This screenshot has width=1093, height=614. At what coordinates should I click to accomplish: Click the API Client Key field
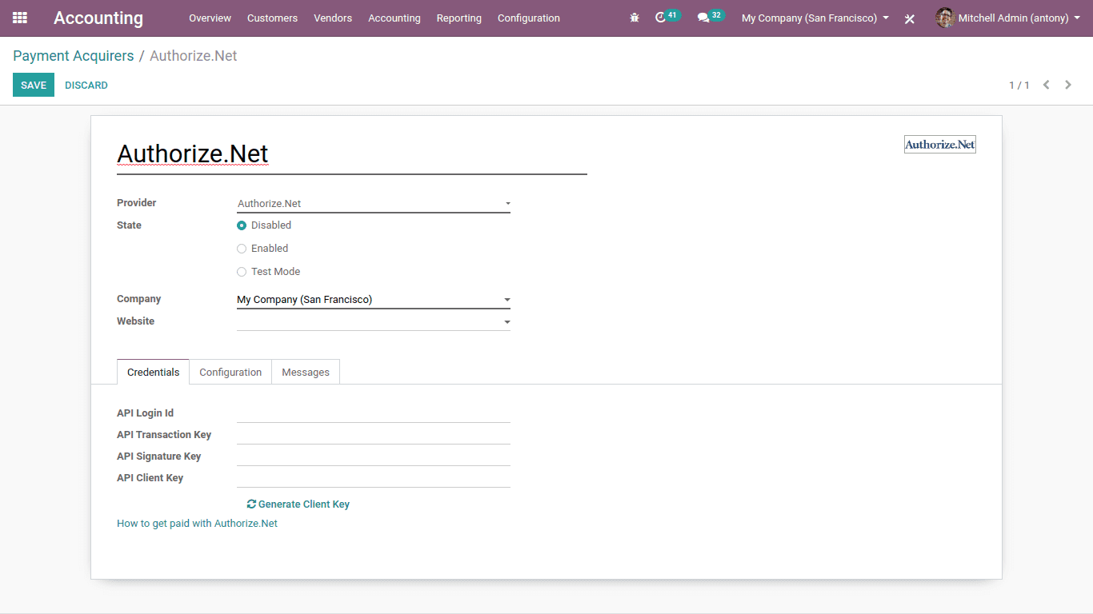coord(374,478)
